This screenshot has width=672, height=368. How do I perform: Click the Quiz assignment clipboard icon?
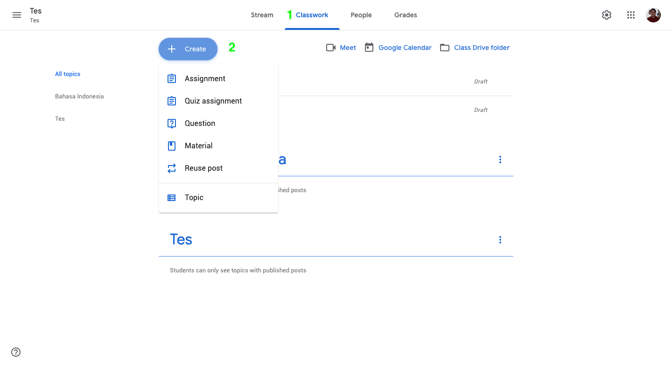tap(172, 101)
